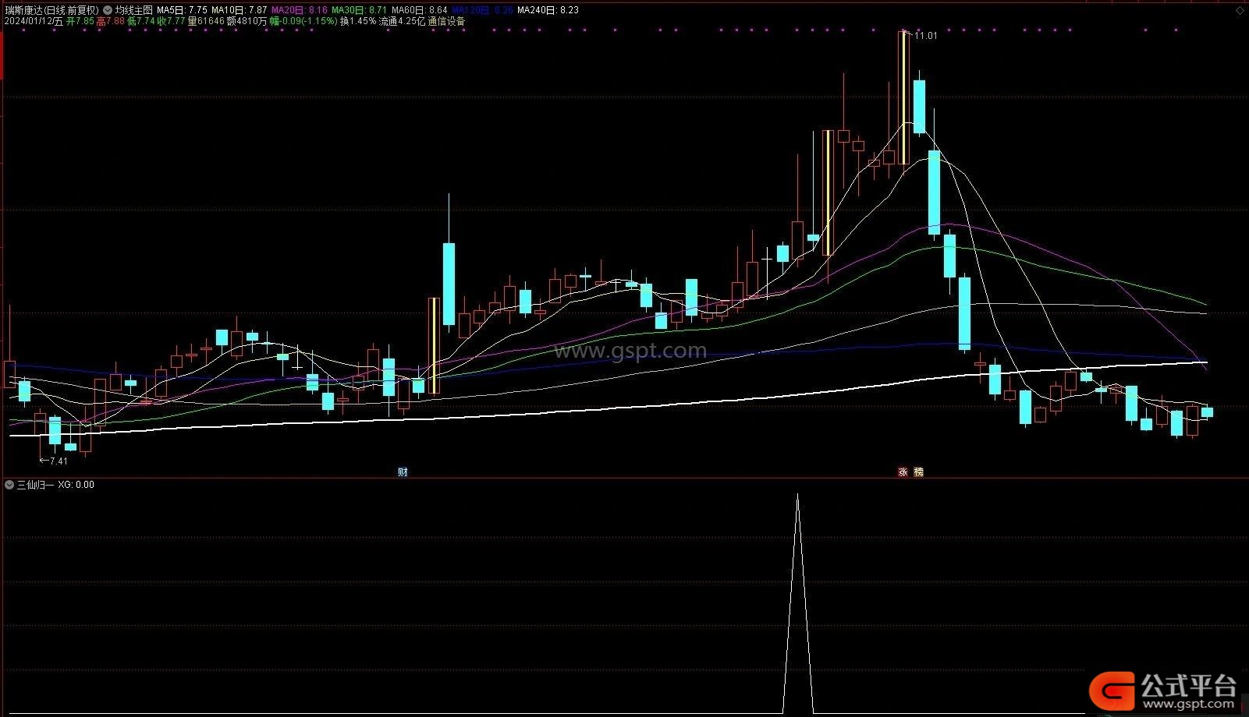Click the MA120日 blue label
This screenshot has height=717, width=1249.
tap(482, 10)
